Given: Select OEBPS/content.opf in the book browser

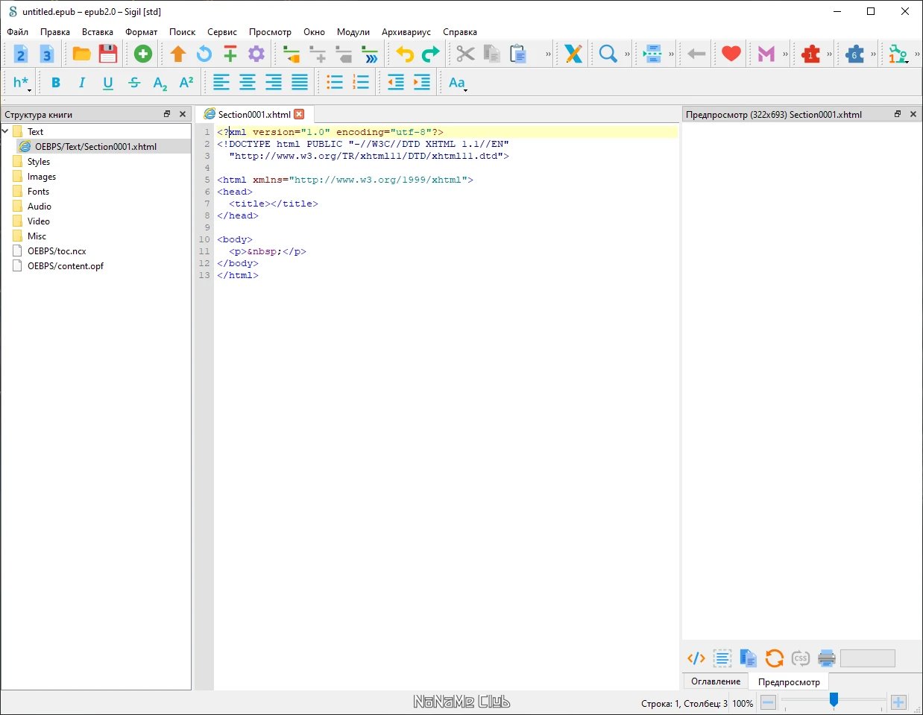Looking at the screenshot, I should (65, 266).
